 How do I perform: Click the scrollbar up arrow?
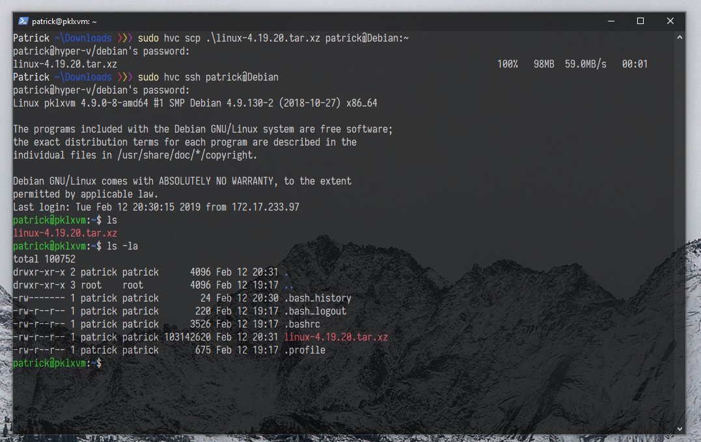[680, 38]
